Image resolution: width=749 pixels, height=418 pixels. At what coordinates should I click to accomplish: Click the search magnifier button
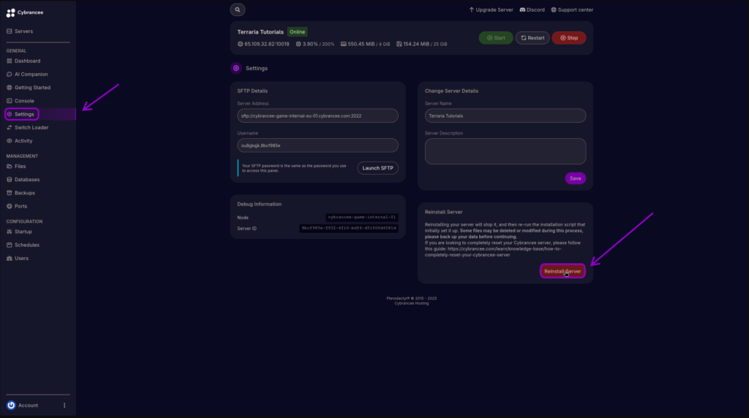[x=238, y=9]
